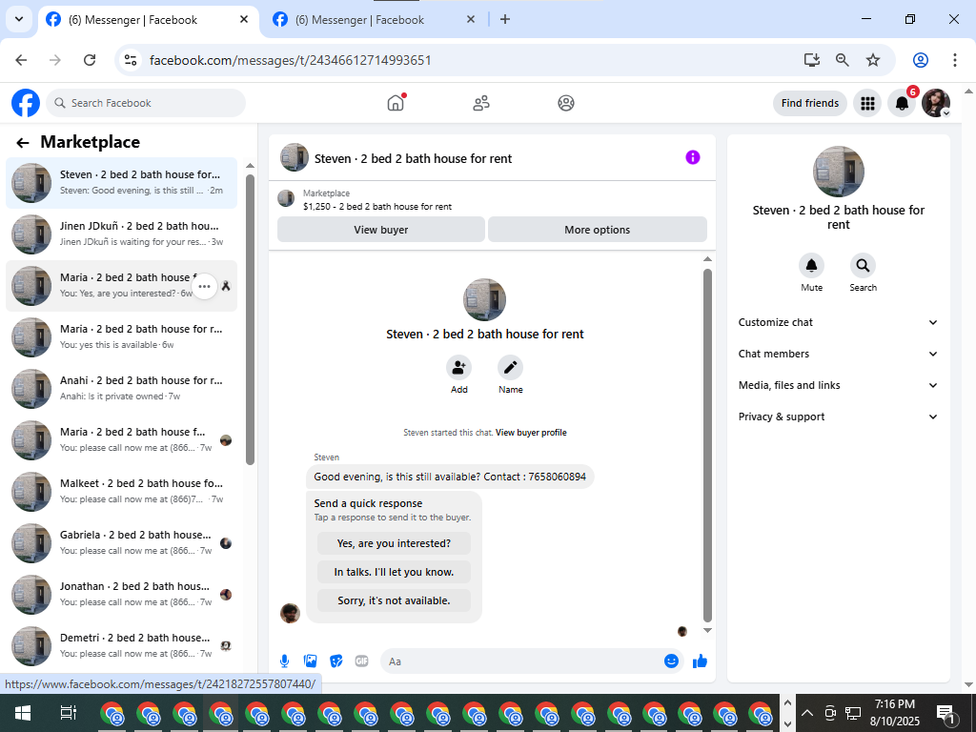This screenshot has width=976, height=732.
Task: View site information icon in address bar
Action: point(131,60)
